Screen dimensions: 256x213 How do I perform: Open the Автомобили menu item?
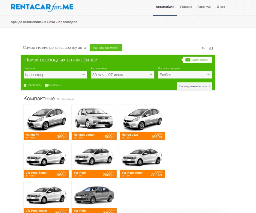pyautogui.click(x=165, y=7)
